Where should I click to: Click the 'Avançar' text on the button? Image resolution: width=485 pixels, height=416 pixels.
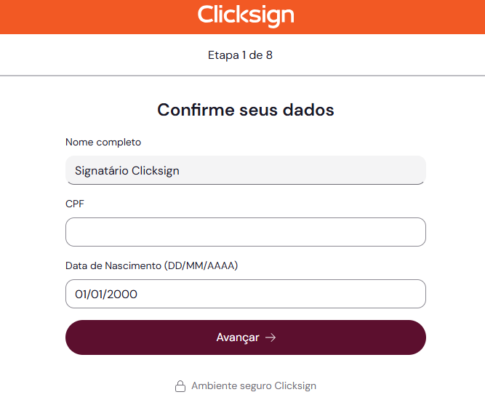tap(237, 337)
